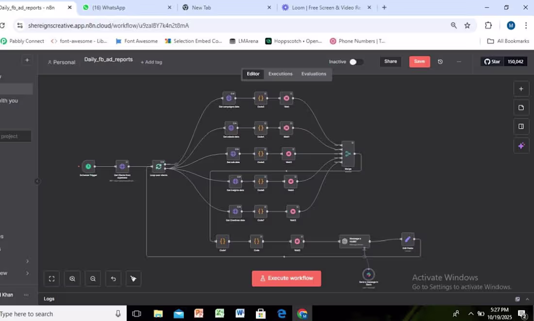Image resolution: width=534 pixels, height=321 pixels.
Task: Switch to the Evaluations tab
Action: pos(314,74)
